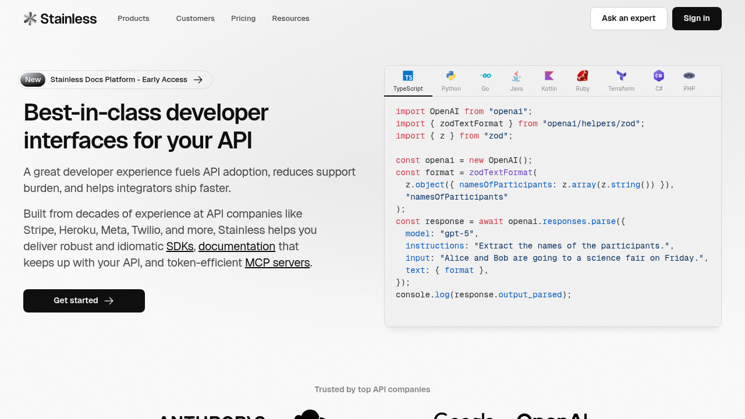Select the Kotlin logo icon
The image size is (745, 419).
549,76
